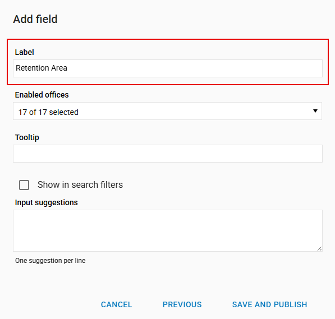Place cursor after Retention Area text

(68, 68)
